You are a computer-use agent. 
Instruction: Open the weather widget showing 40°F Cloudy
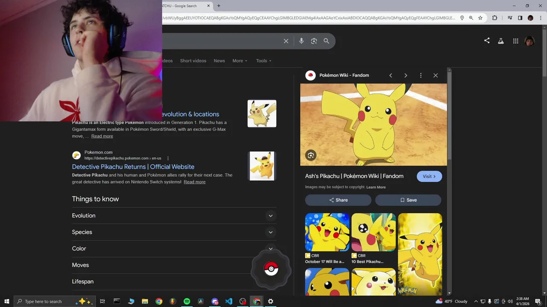451,301
